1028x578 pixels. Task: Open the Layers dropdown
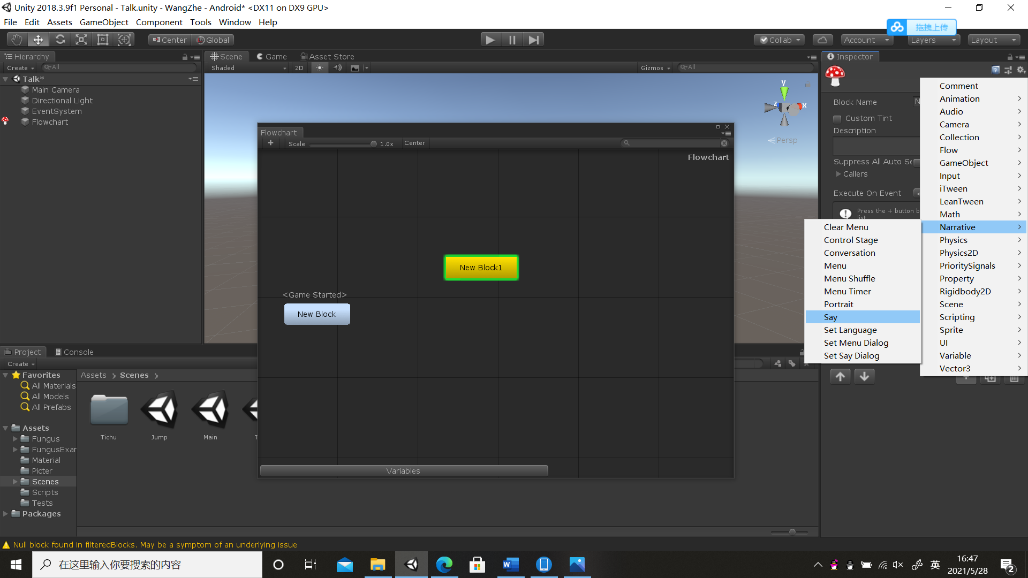click(x=933, y=40)
